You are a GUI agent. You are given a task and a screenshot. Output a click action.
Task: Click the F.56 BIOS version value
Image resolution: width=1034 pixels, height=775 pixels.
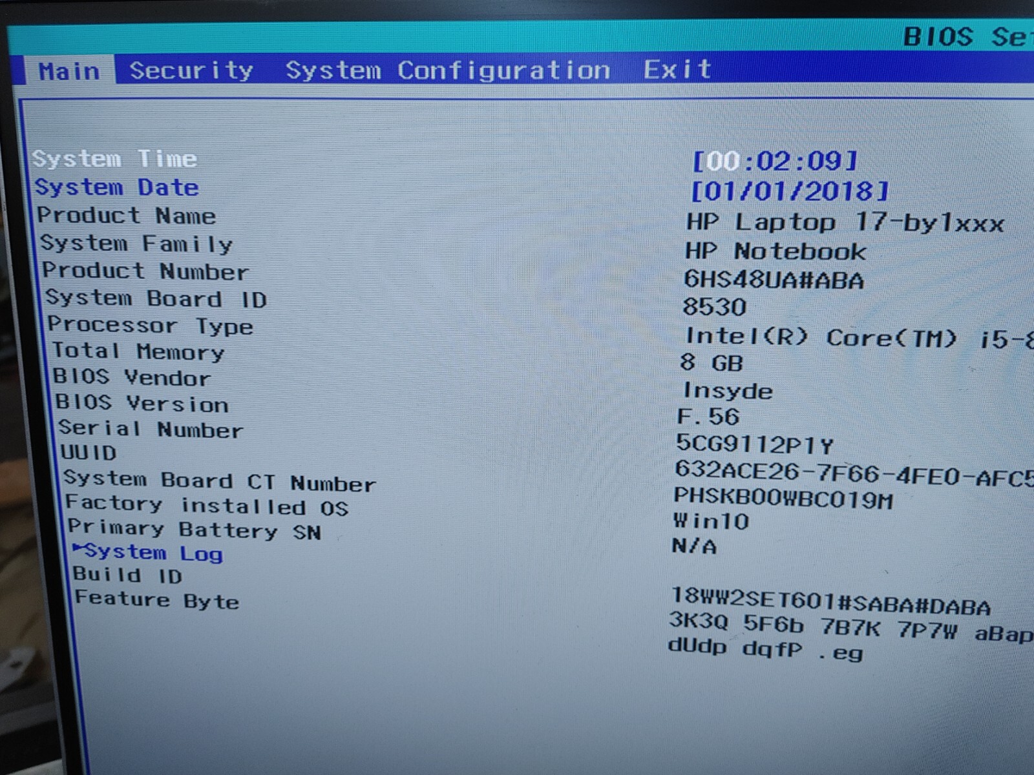[708, 417]
